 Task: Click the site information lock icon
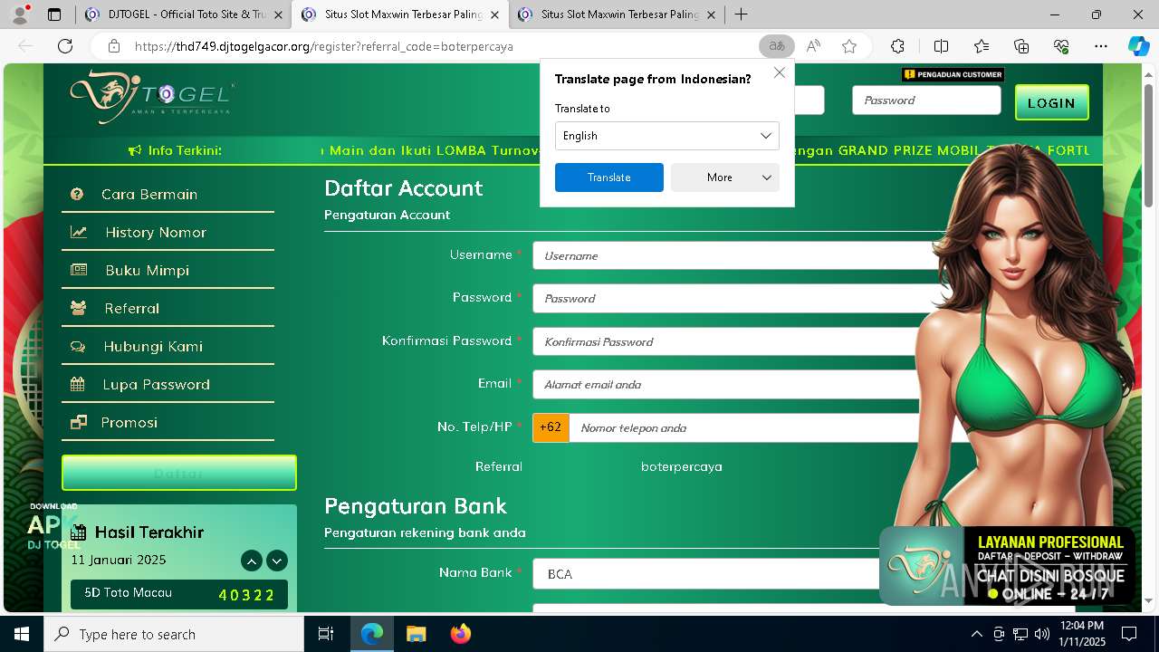[x=113, y=46]
